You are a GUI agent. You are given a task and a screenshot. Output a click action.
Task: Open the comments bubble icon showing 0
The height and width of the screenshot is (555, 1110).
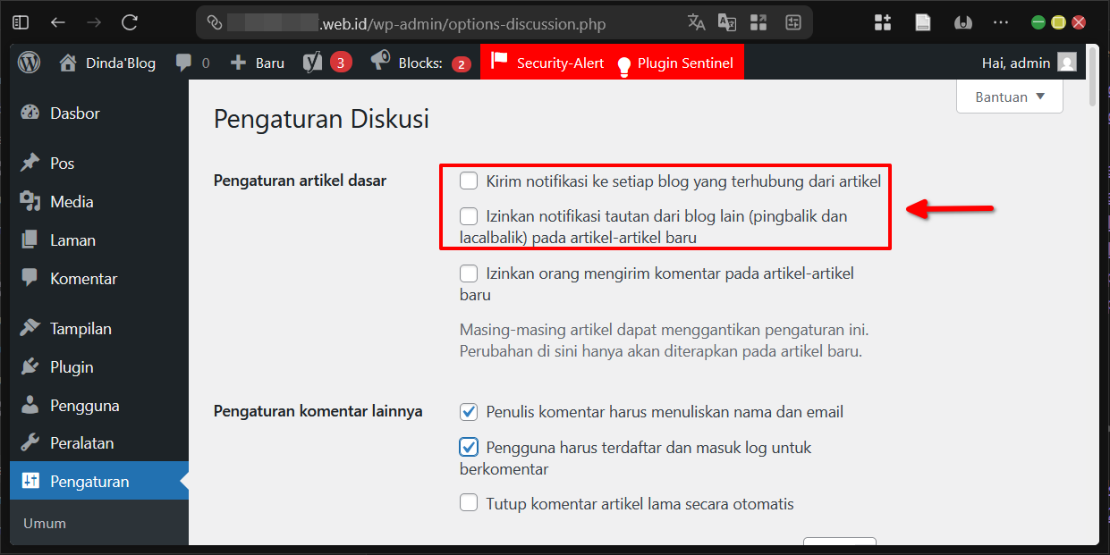tap(186, 62)
